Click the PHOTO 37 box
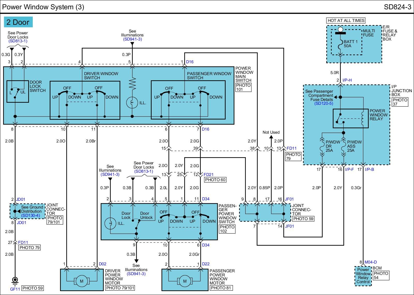 pyautogui.click(x=400, y=102)
